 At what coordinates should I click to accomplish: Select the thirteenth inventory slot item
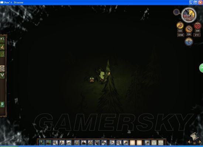pyautogui.click(x=126, y=143)
